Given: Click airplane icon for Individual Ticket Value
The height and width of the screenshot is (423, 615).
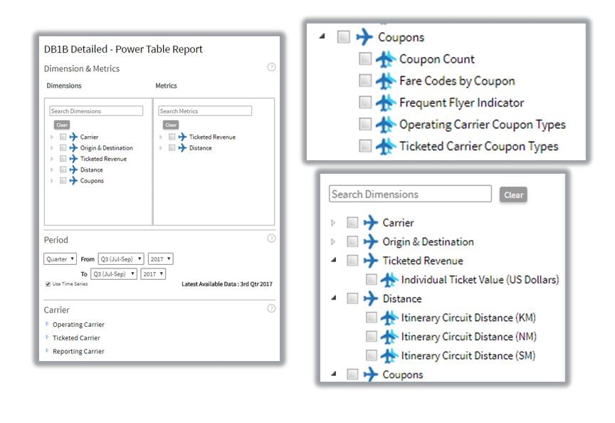Looking at the screenshot, I should pos(389,280).
